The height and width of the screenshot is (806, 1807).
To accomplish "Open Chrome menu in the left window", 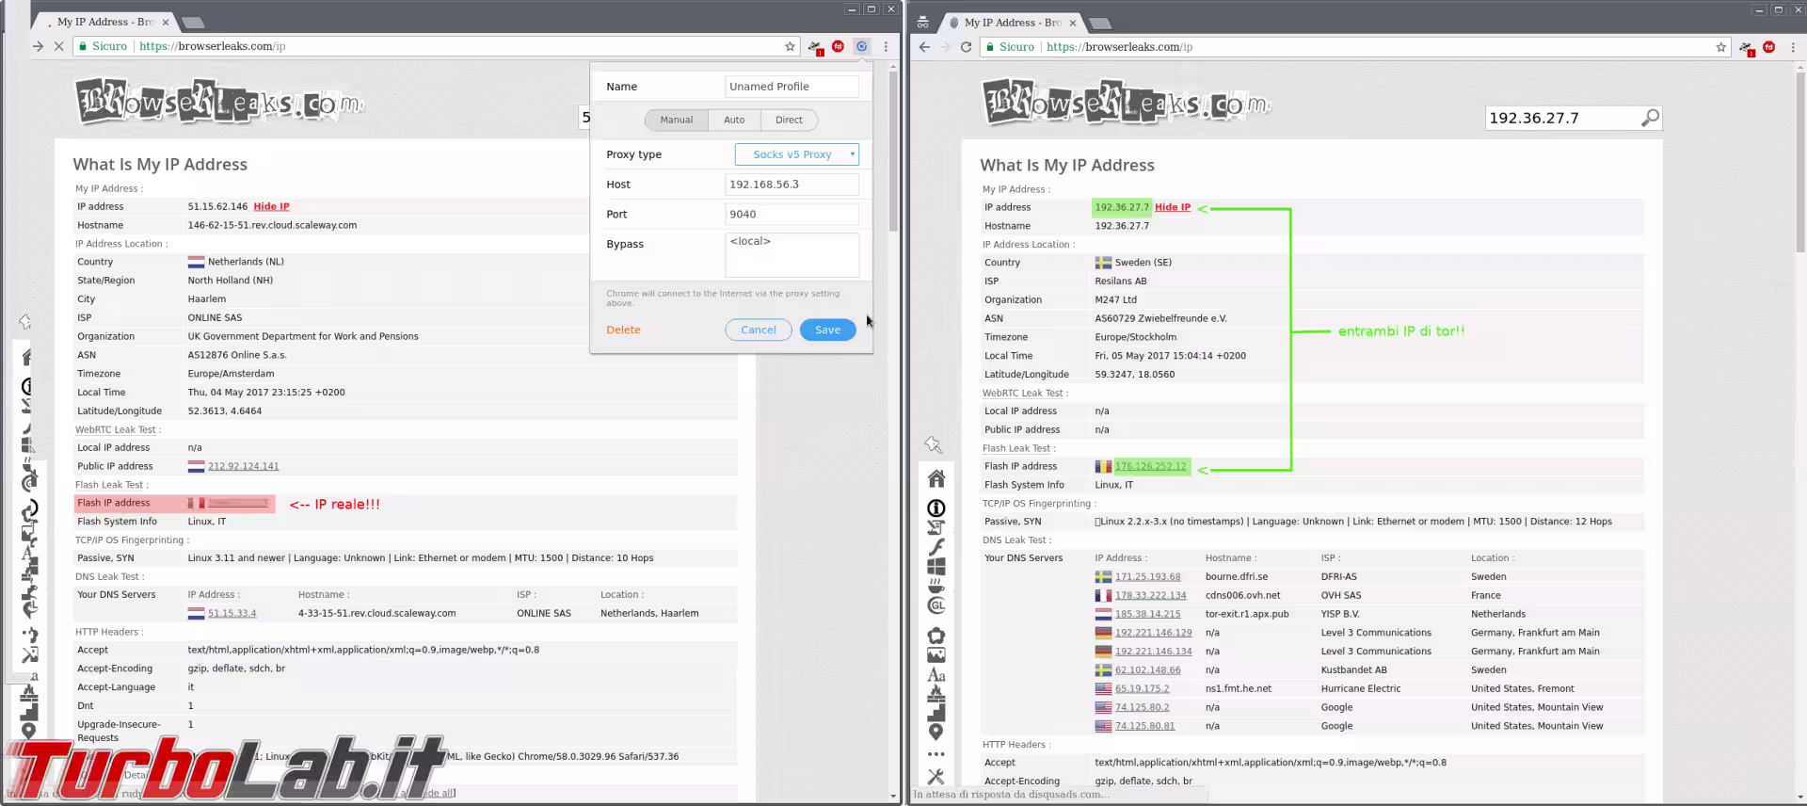I will coord(886,46).
